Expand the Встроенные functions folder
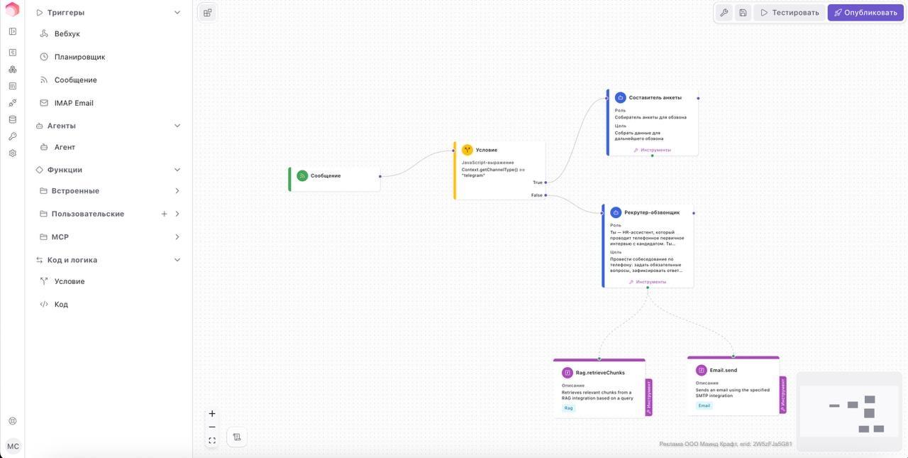 click(177, 191)
